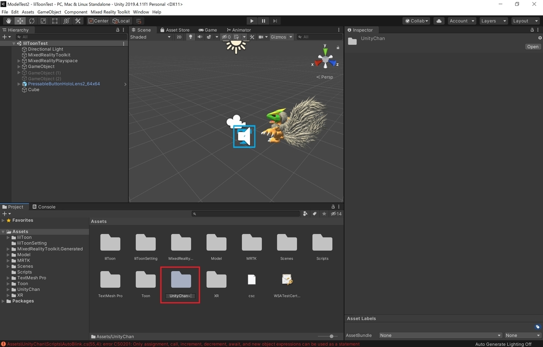This screenshot has height=347, width=543.
Task: Select WSATestCert asset icon
Action: [287, 280]
